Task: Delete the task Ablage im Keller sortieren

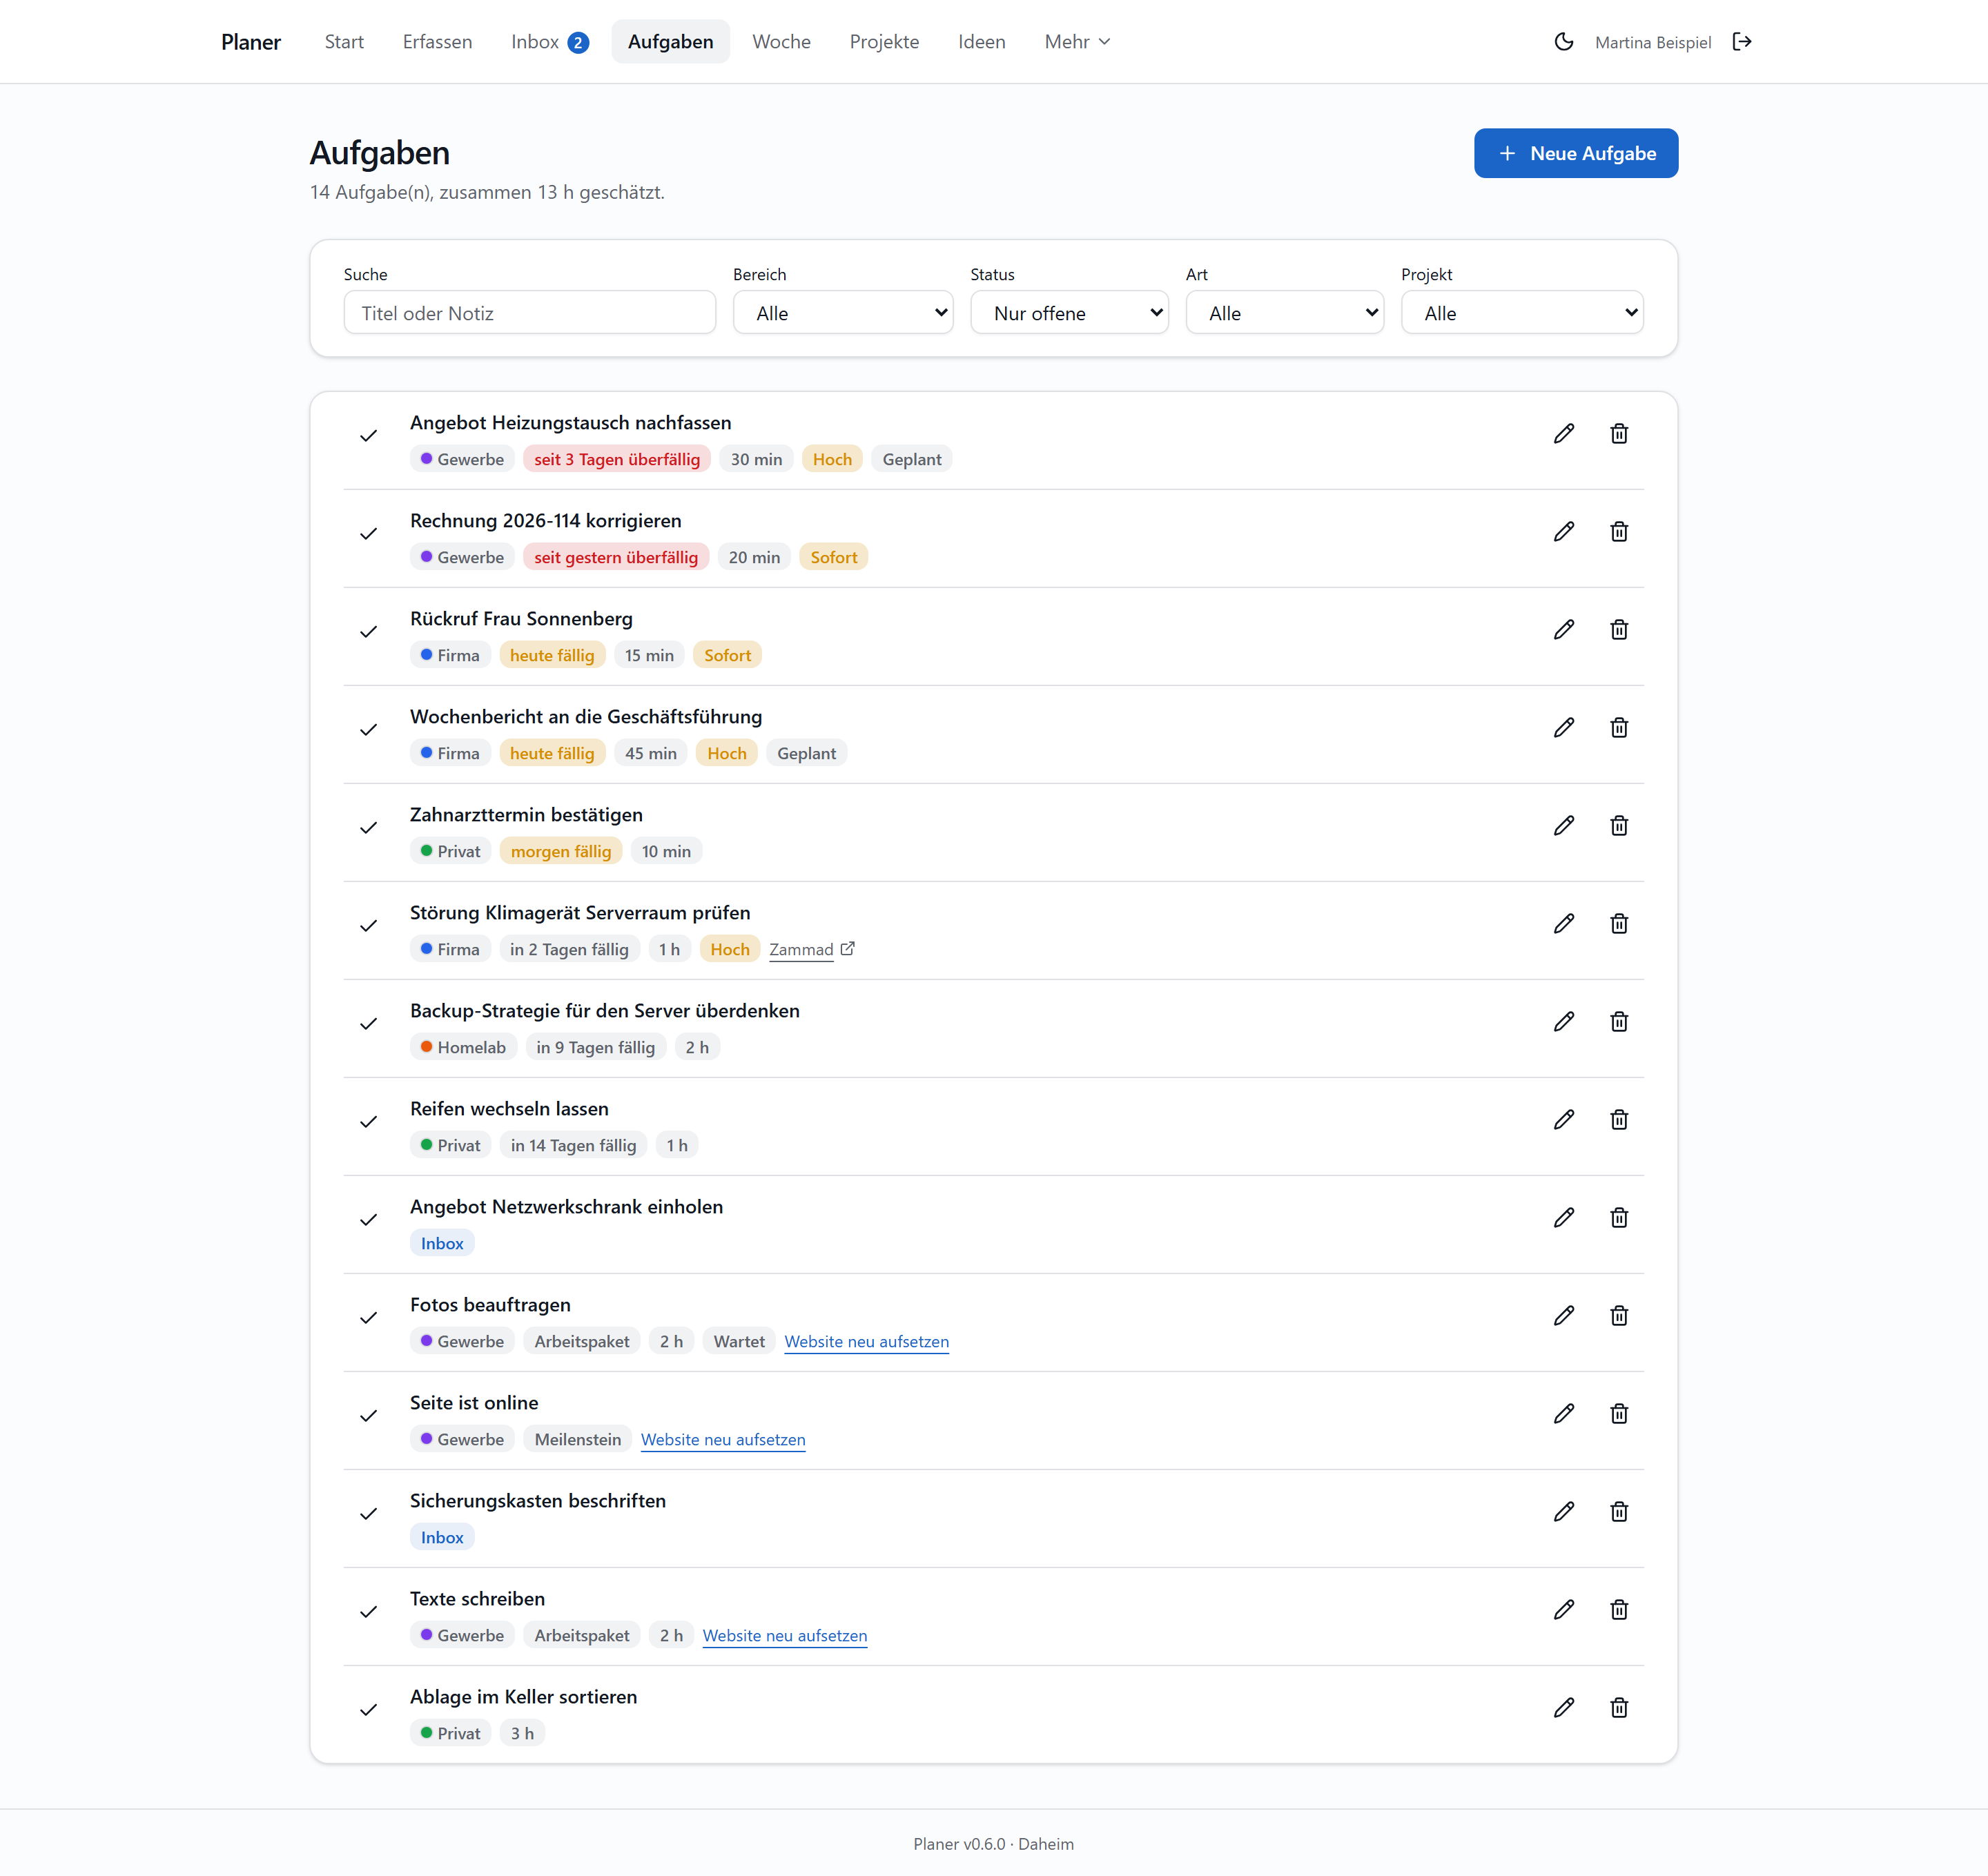Action: tap(1619, 1708)
